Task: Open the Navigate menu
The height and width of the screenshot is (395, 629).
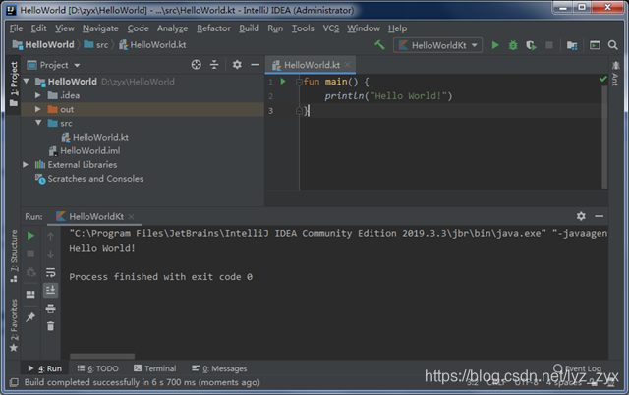Action: tap(100, 28)
